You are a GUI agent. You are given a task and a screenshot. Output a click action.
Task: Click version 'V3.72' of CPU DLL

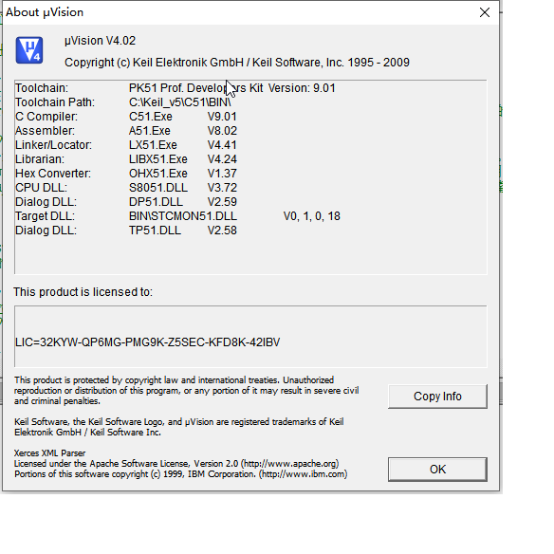[x=222, y=188]
